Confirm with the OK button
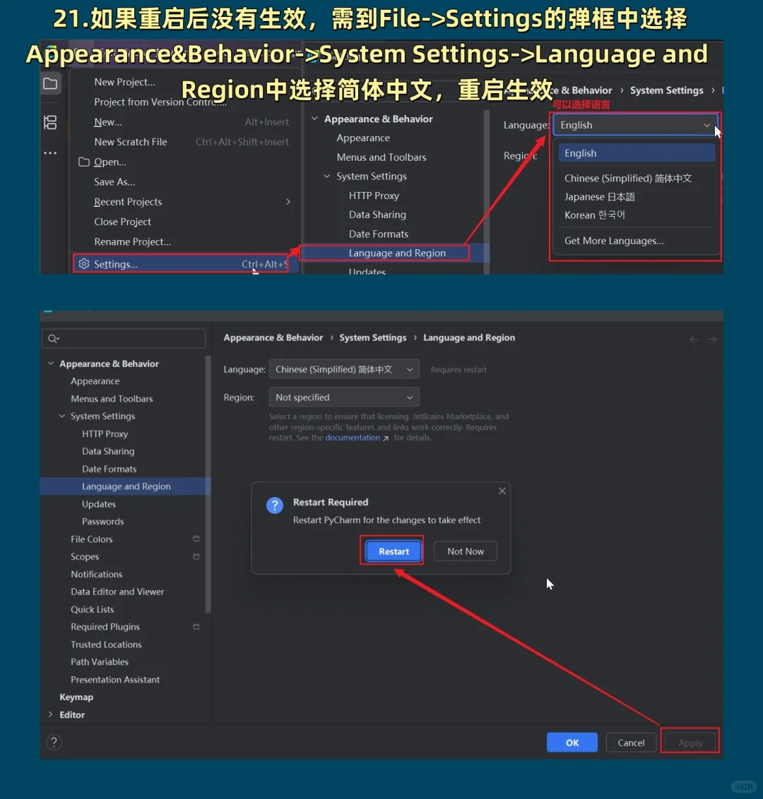The height and width of the screenshot is (799, 763). [572, 743]
